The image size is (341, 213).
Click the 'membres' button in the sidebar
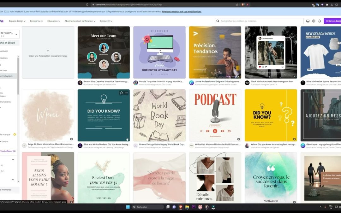(9, 190)
